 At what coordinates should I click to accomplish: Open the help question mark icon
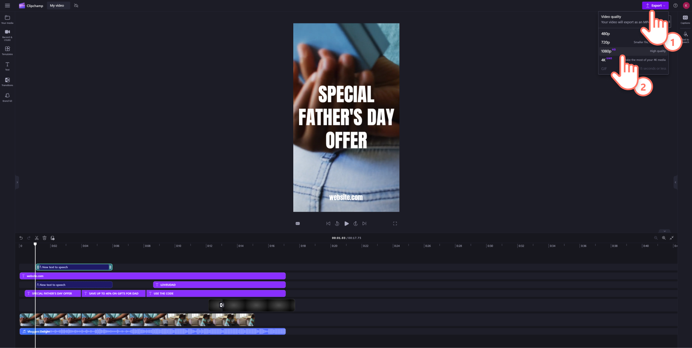pyautogui.click(x=675, y=5)
